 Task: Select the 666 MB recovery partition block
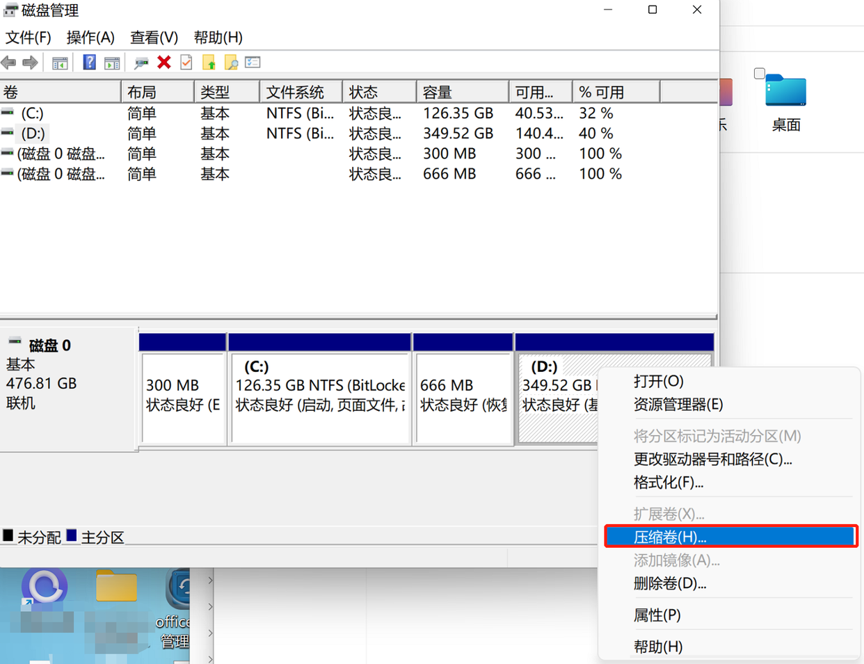point(463,398)
